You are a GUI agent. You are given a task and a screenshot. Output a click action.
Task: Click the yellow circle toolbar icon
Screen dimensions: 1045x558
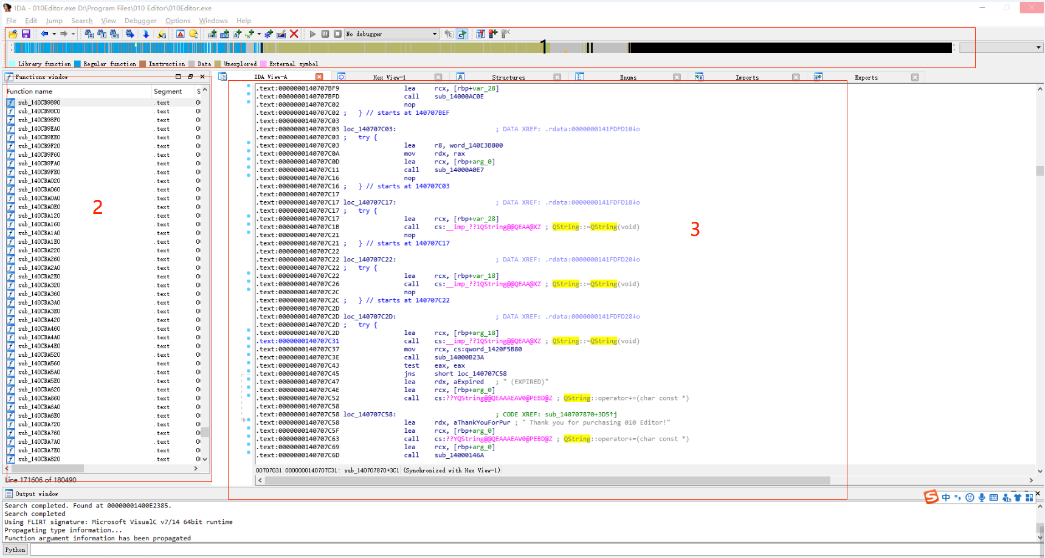(x=193, y=34)
